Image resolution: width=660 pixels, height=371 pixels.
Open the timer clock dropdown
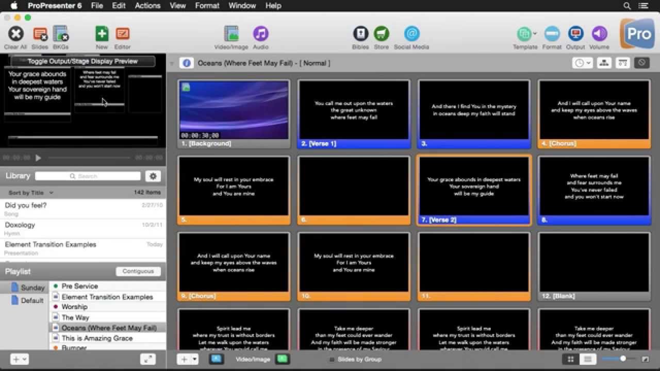[583, 63]
